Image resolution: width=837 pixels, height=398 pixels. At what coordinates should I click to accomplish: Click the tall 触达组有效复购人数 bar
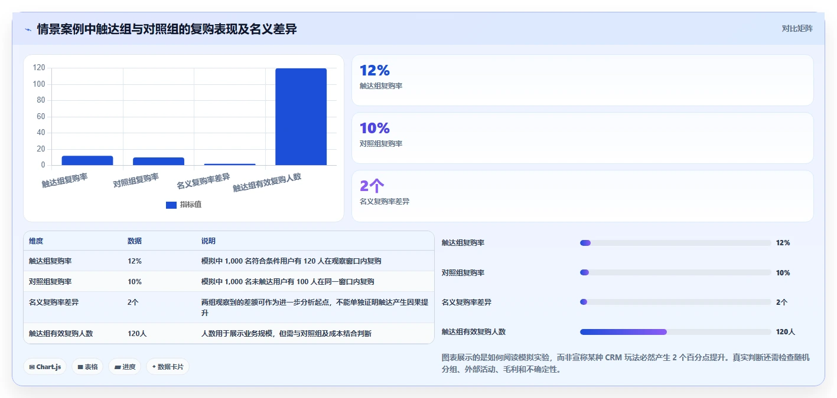[301, 117]
